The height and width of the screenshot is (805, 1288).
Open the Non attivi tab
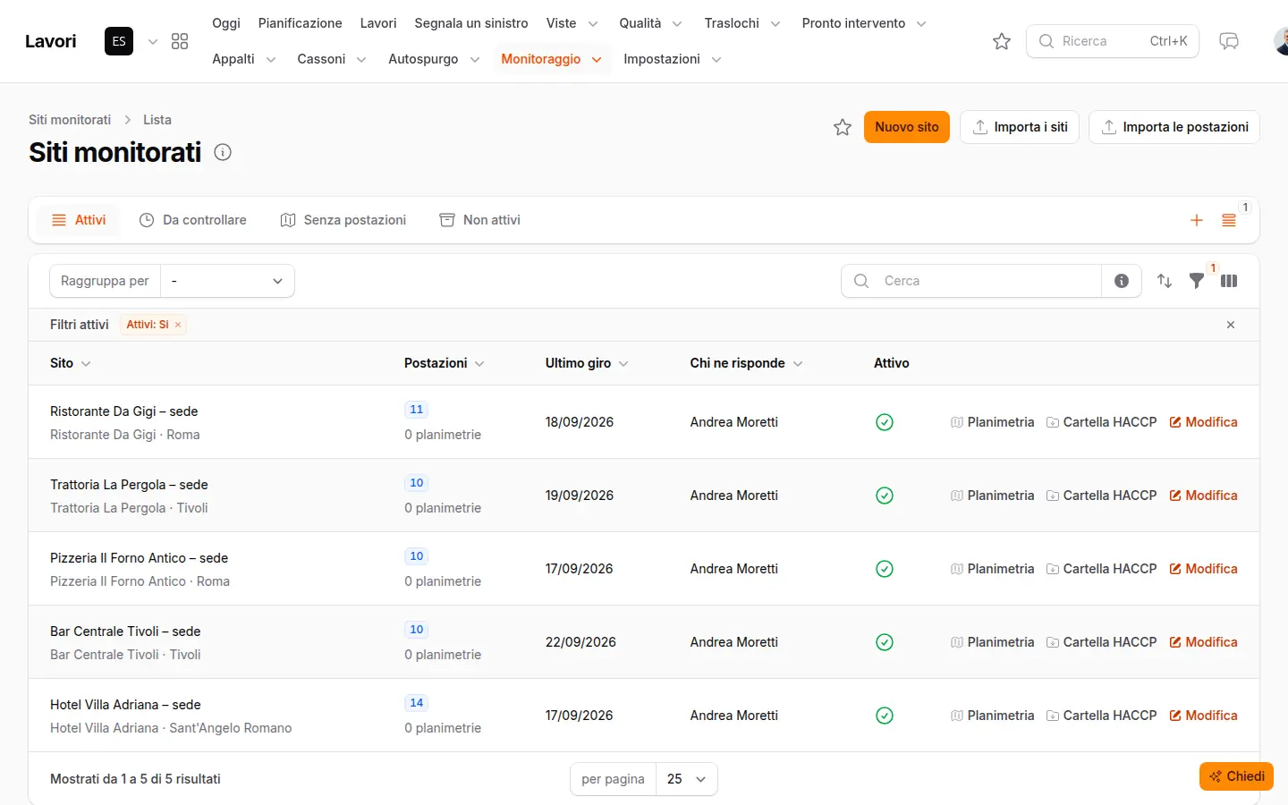coord(480,220)
